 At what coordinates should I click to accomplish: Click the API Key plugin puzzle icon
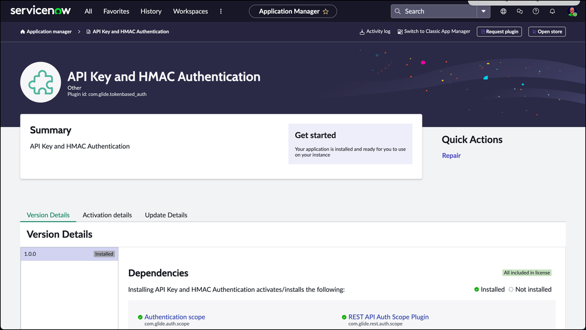click(41, 82)
